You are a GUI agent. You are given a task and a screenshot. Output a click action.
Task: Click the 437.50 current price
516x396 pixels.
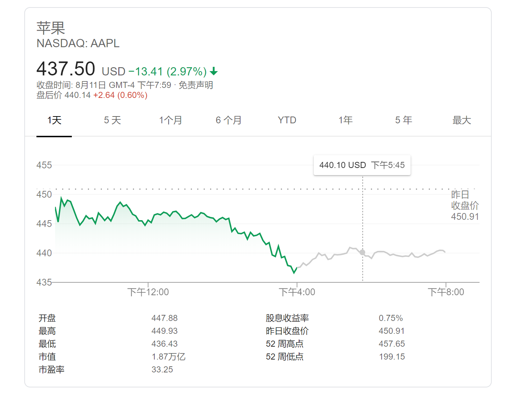click(66, 69)
